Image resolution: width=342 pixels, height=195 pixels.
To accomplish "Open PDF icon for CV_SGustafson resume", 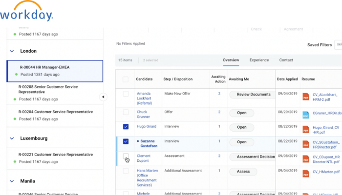I will coord(306,144).
